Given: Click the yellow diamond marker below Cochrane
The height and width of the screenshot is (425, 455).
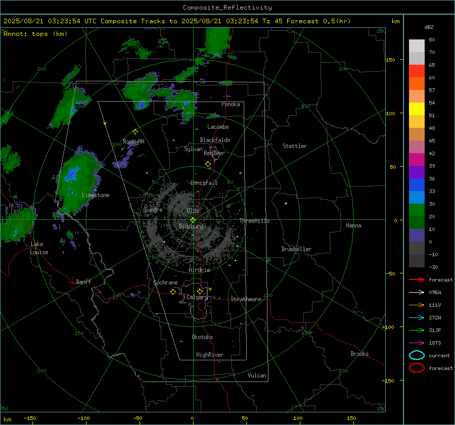Looking at the screenshot, I should pos(173,292).
